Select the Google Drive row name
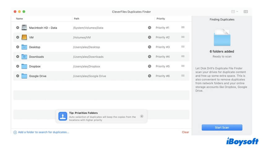263x148 pixels. (x=38, y=76)
